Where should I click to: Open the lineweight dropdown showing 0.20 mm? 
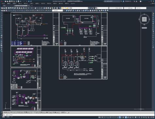pos(129,8)
